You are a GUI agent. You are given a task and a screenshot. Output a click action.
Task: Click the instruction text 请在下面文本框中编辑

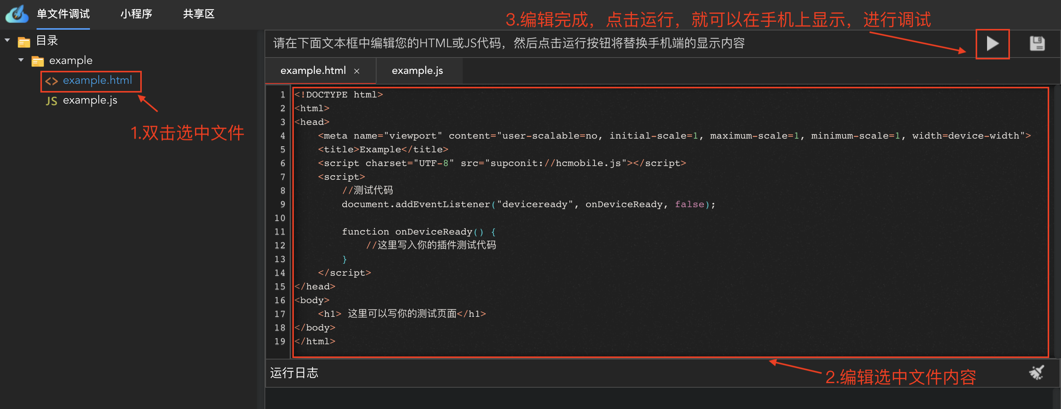pyautogui.click(x=509, y=43)
